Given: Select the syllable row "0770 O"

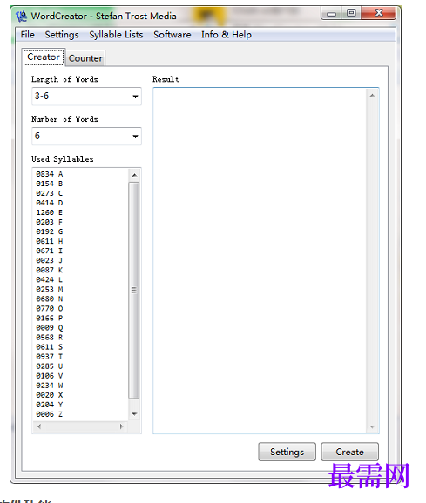Looking at the screenshot, I should (x=50, y=309).
